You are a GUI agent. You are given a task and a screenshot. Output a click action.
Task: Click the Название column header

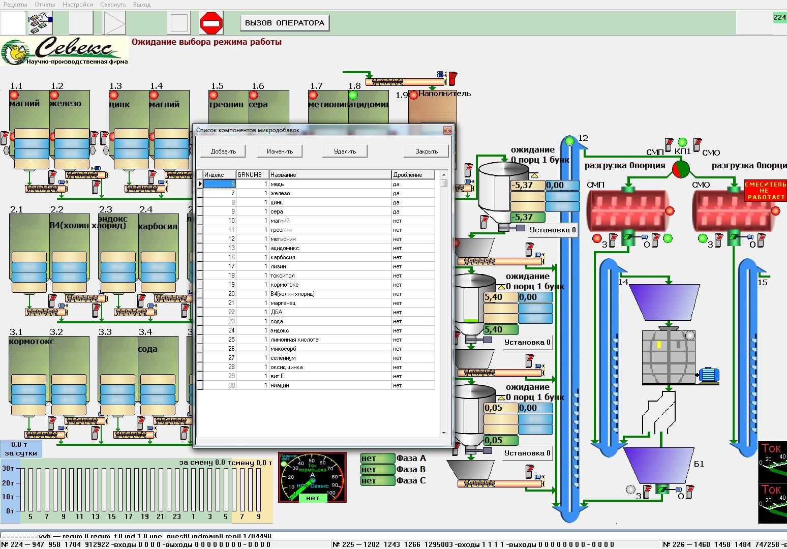click(330, 175)
